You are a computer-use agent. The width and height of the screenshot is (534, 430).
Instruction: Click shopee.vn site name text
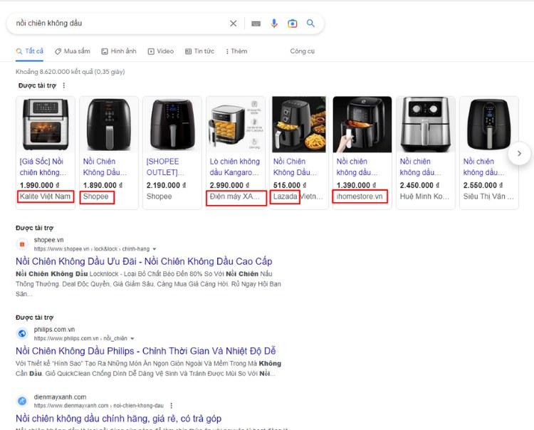48,240
